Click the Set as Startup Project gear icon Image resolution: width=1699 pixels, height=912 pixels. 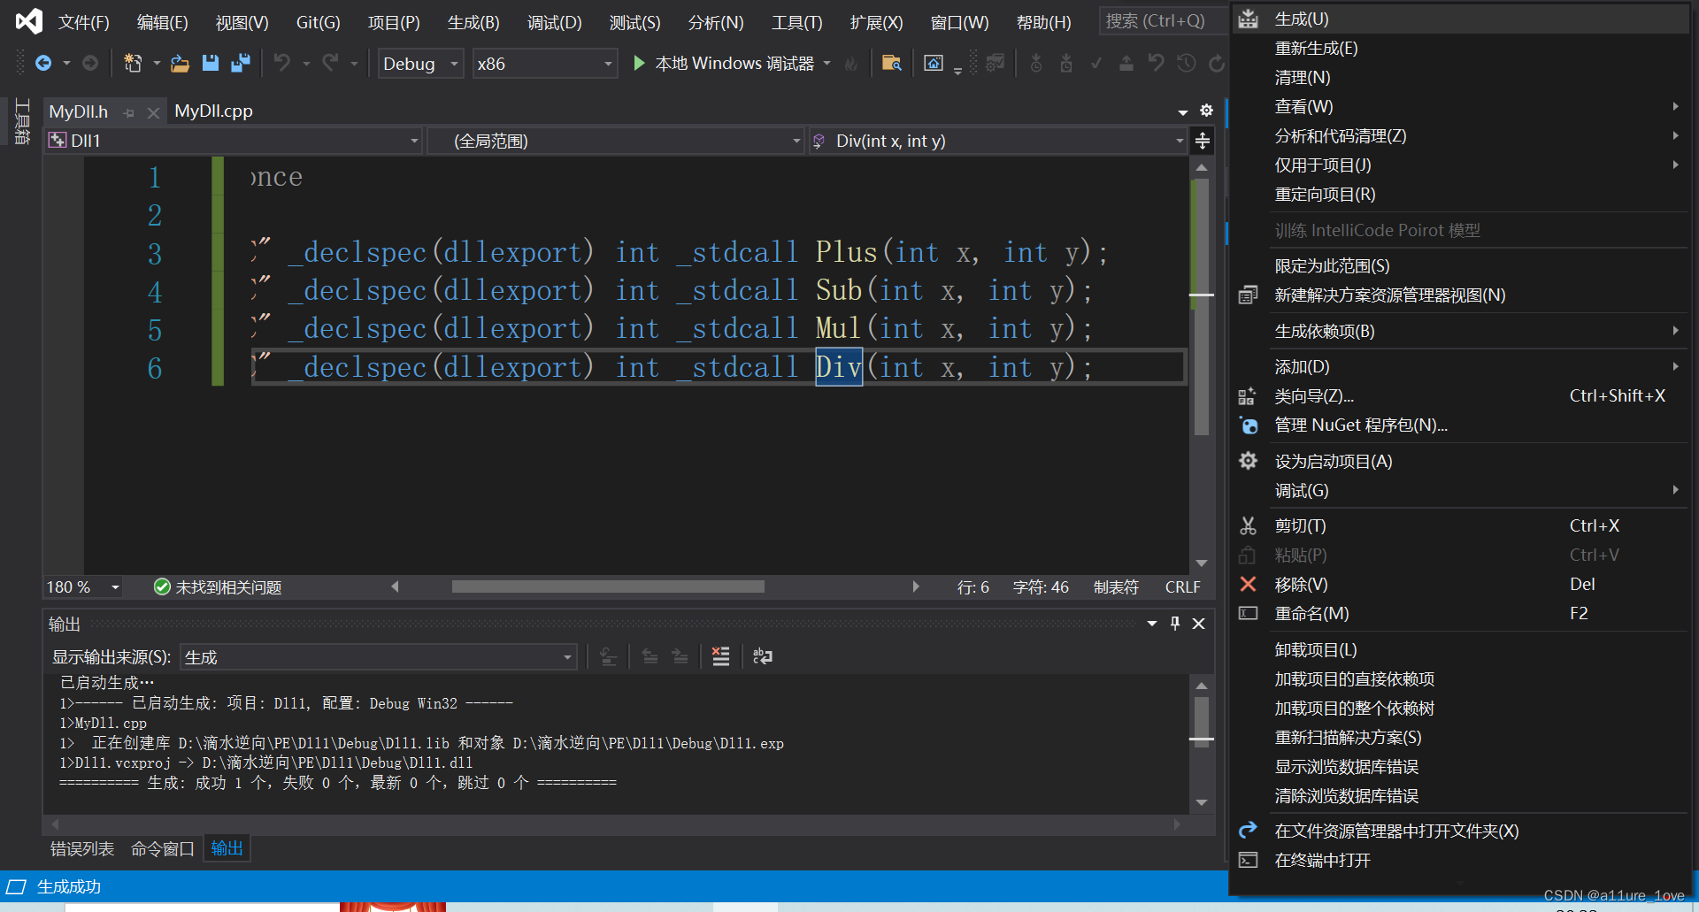[1248, 461]
